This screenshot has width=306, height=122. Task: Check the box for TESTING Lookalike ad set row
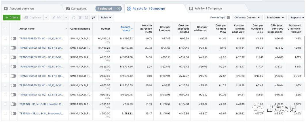[5, 104]
